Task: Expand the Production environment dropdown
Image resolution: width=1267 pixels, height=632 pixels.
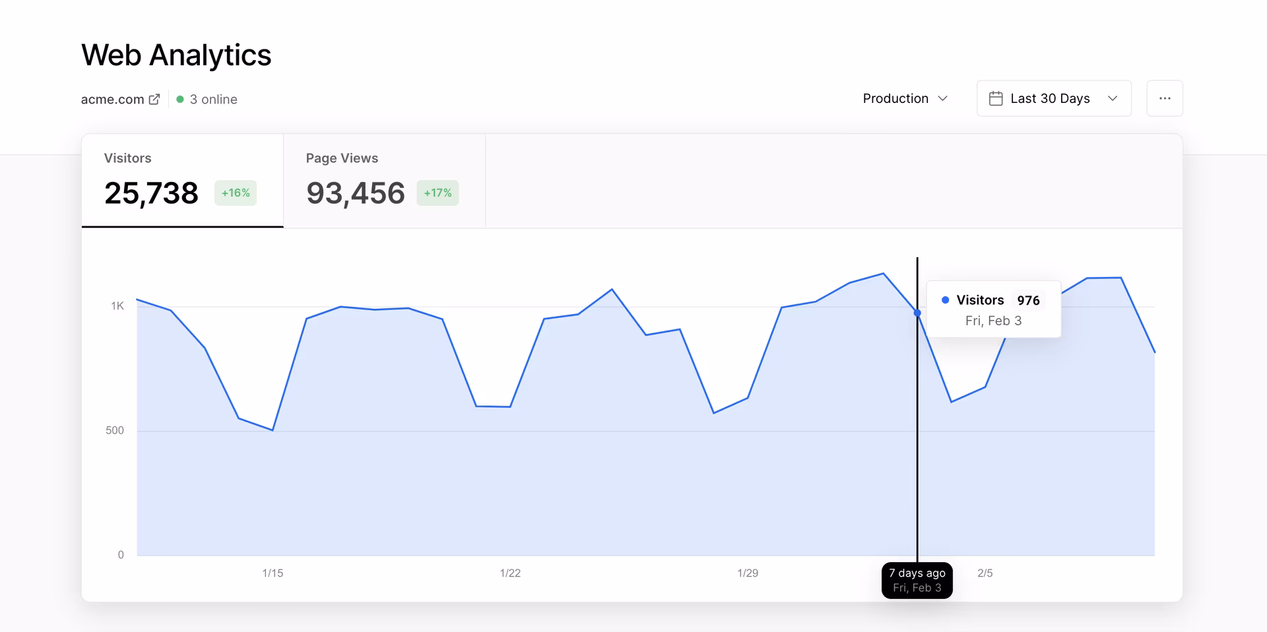Action: coord(905,98)
